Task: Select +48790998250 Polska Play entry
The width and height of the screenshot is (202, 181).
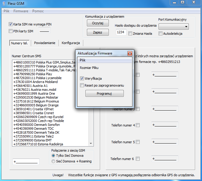Action: click(x=33, y=74)
